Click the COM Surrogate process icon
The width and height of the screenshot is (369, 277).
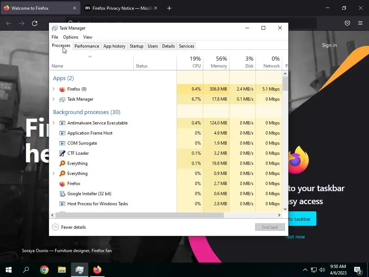pyautogui.click(x=62, y=143)
